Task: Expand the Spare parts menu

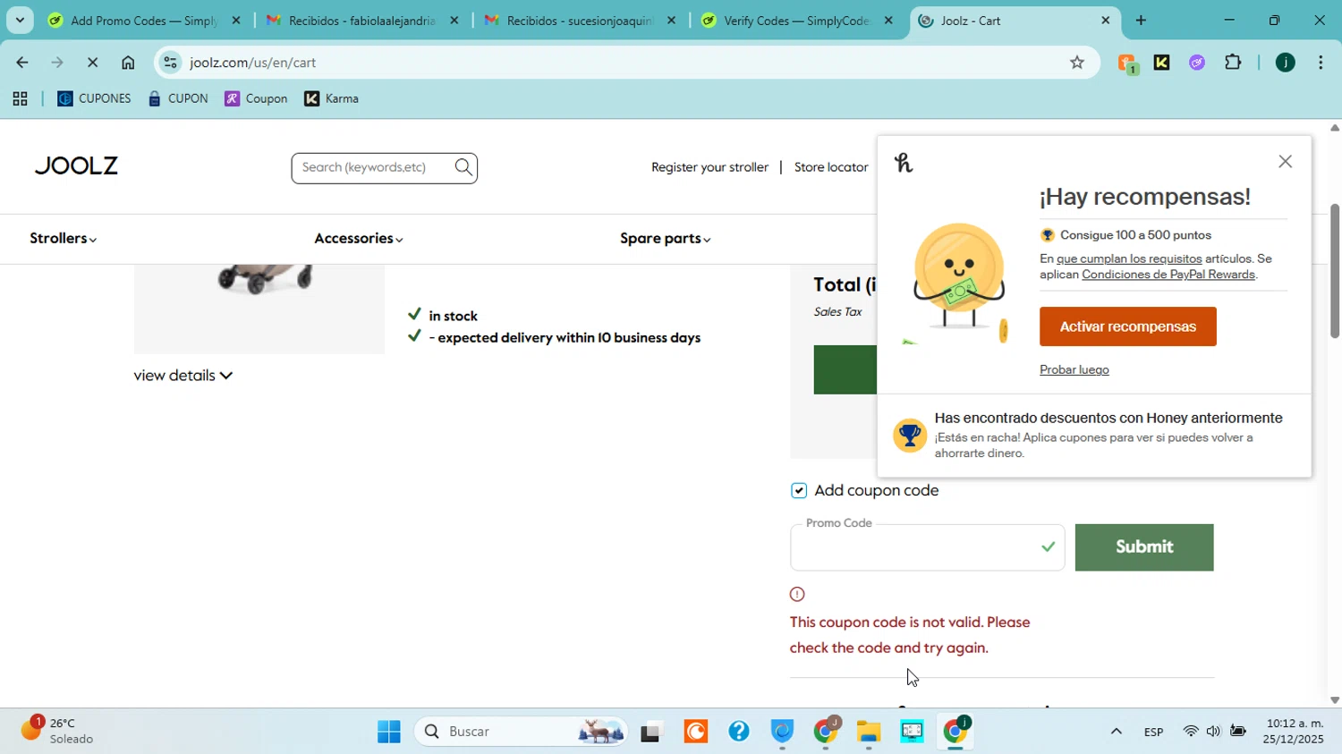Action: click(x=666, y=239)
